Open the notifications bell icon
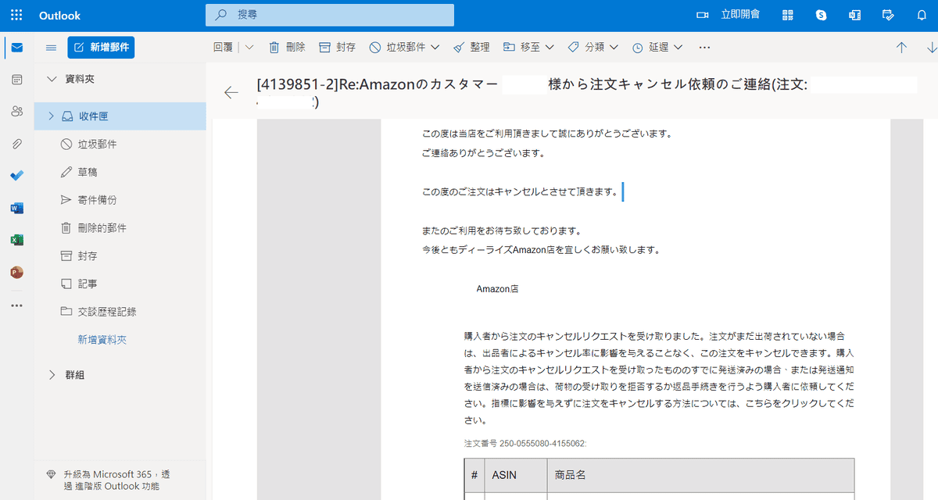 [922, 16]
